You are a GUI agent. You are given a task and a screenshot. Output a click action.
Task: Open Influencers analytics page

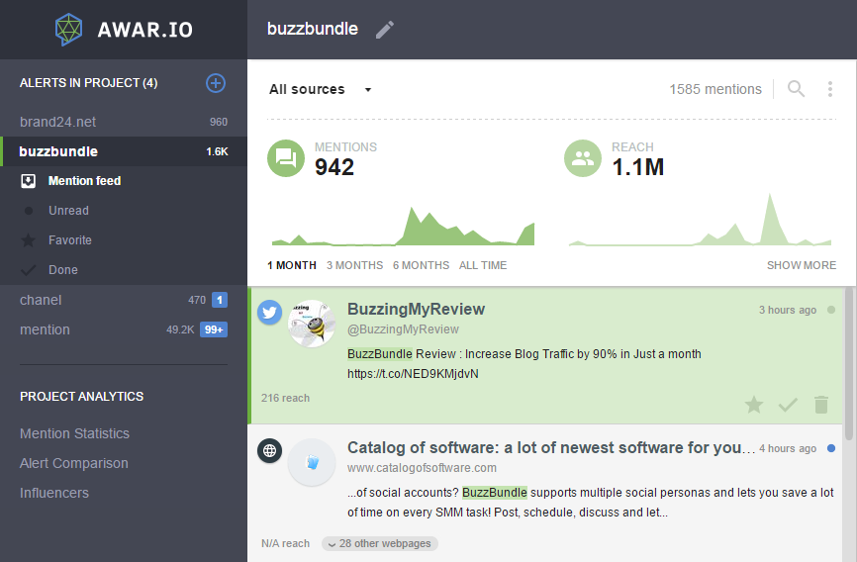point(54,493)
